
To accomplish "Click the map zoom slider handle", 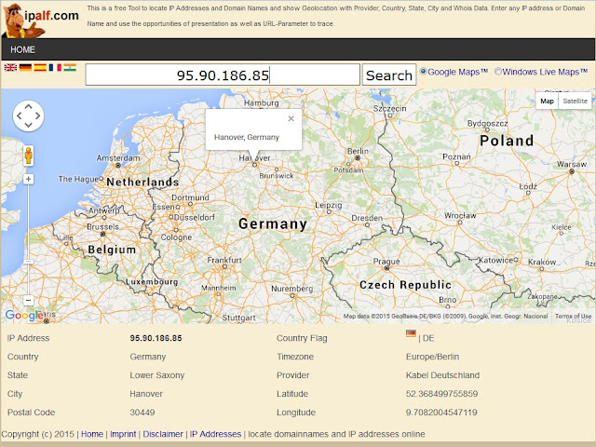I will click(29, 262).
